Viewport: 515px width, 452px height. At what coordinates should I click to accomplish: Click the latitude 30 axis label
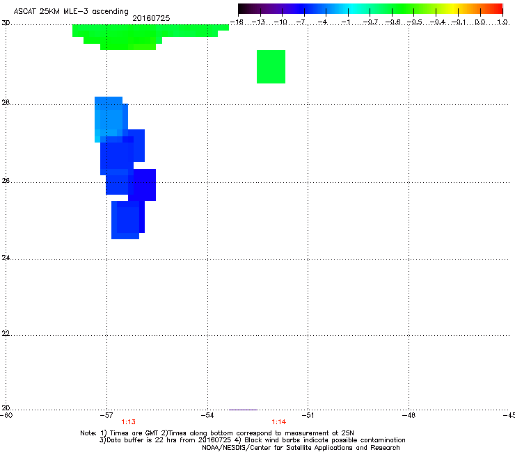(x=6, y=23)
